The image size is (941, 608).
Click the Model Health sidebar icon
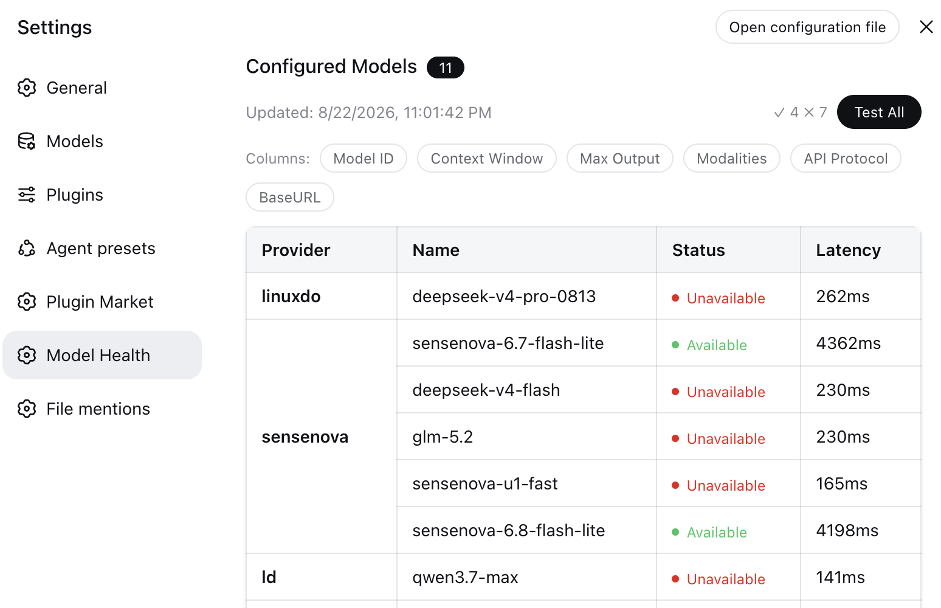27,355
